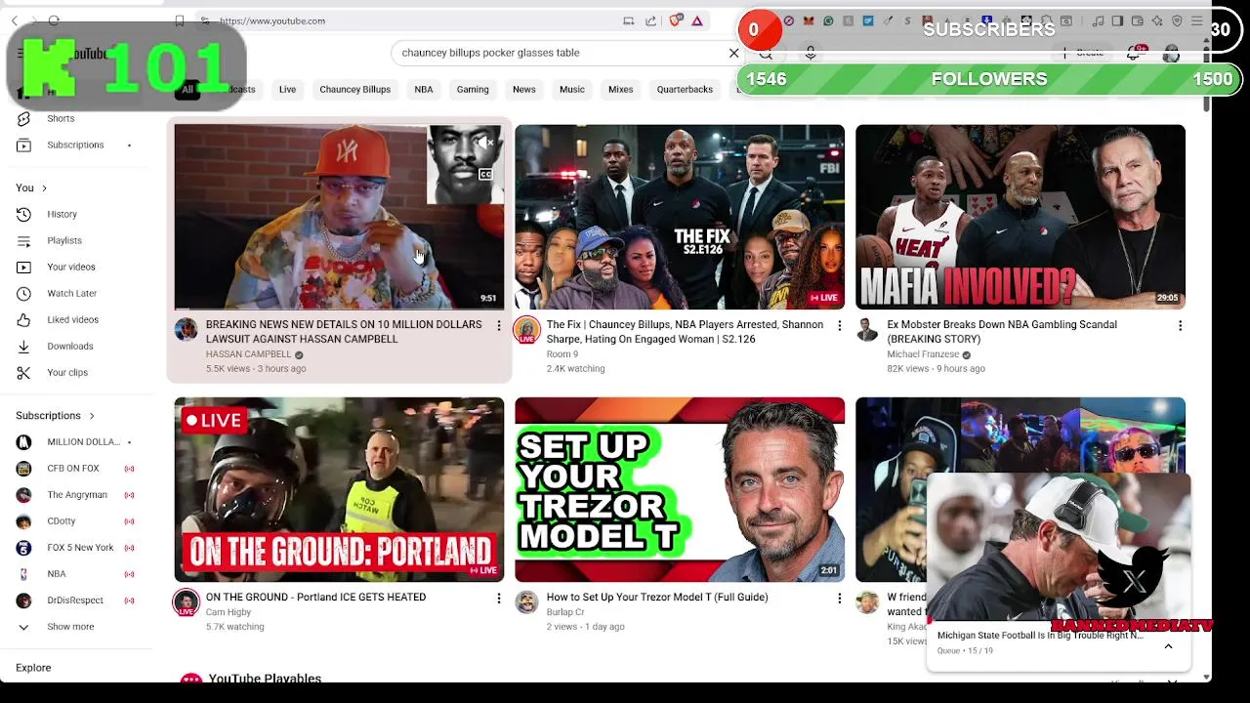1250x703 pixels.
Task: Select the News filter chip
Action: 523,90
